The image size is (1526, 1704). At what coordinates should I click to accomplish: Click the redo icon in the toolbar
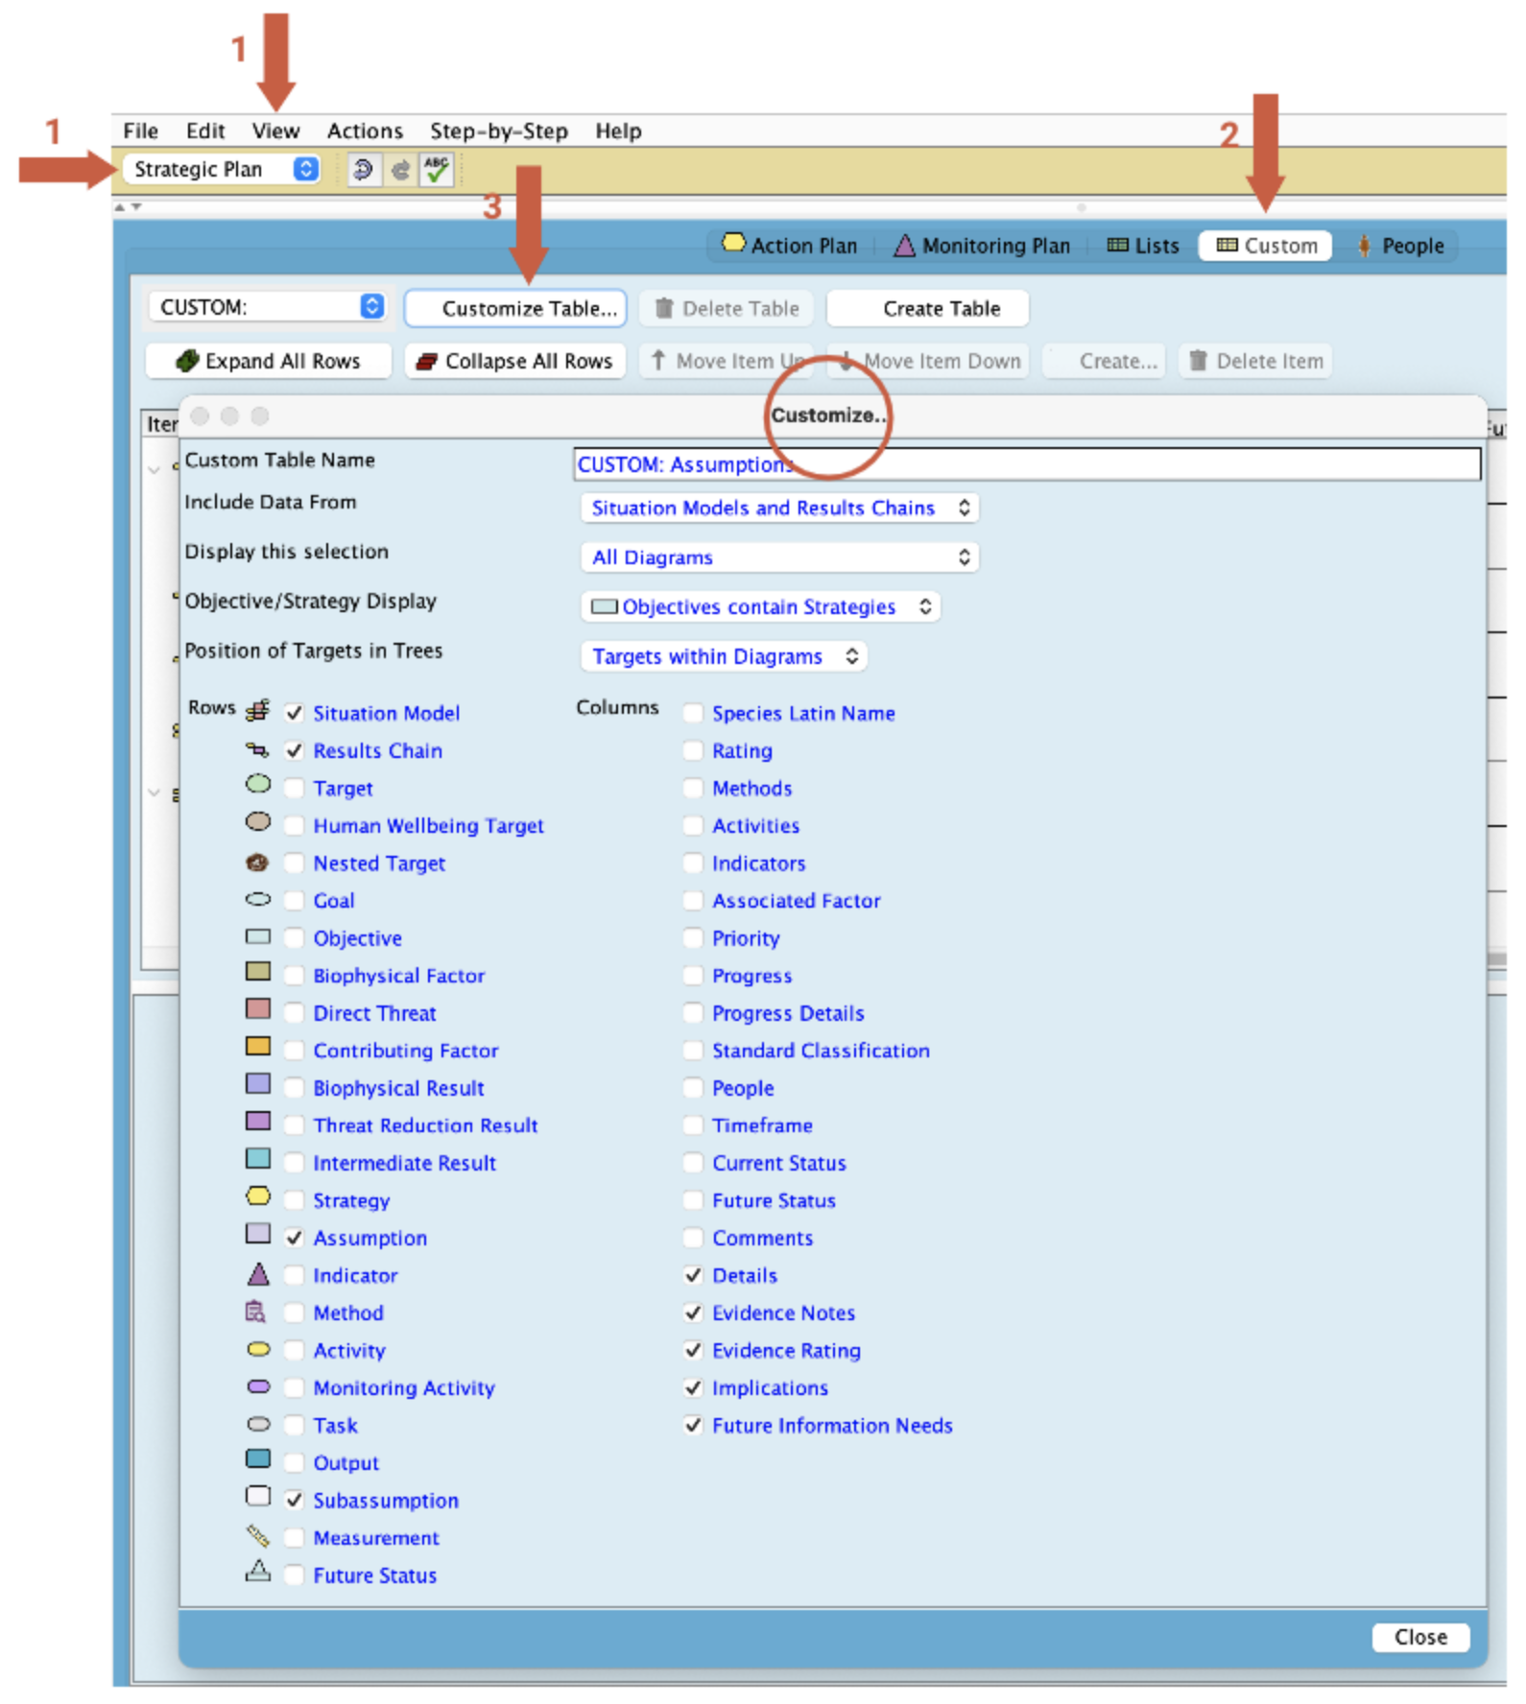(400, 170)
